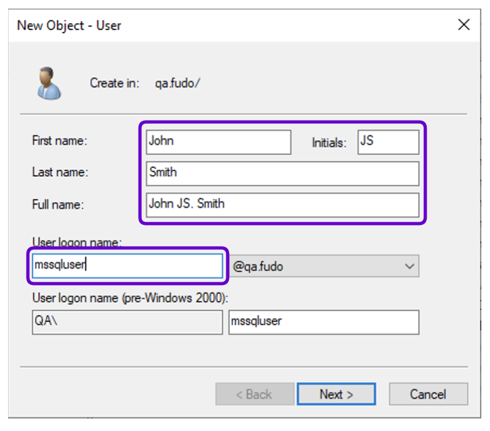Click the First name: label
This screenshot has width=490, height=431.
(60, 141)
